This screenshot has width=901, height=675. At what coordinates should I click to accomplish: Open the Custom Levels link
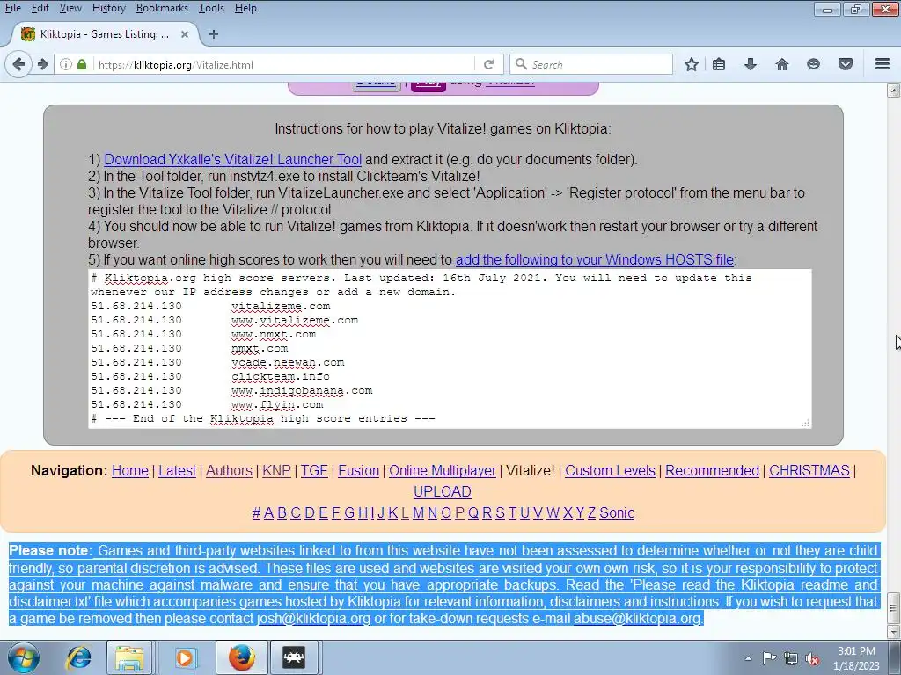(x=611, y=471)
